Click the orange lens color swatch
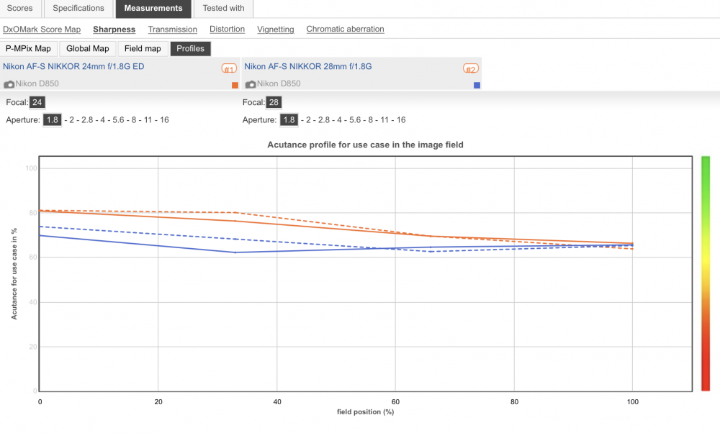This screenshot has width=720, height=433. point(235,85)
